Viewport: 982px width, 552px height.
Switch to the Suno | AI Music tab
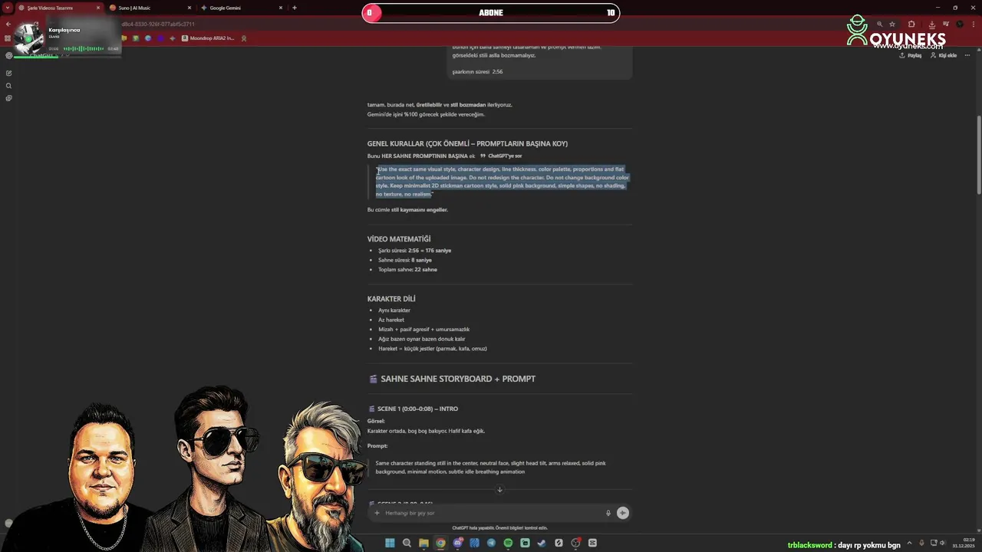click(x=149, y=8)
